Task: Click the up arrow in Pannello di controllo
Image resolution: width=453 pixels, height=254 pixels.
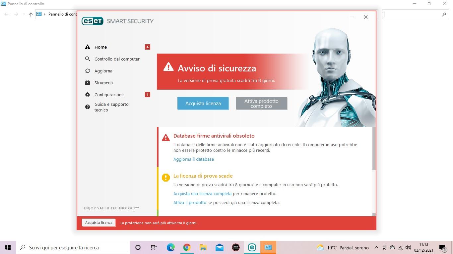Action: (x=31, y=14)
